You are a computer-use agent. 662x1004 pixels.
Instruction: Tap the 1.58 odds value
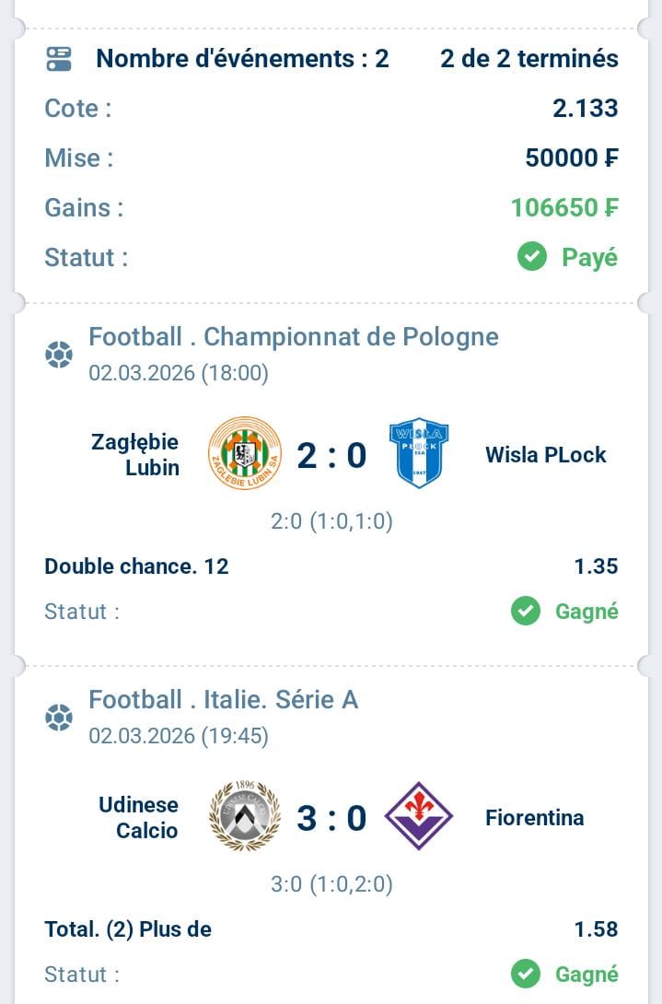pyautogui.click(x=596, y=929)
